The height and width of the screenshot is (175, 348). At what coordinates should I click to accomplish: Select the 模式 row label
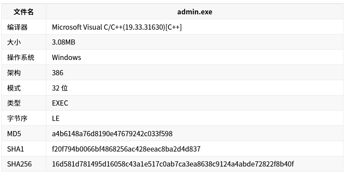click(14, 88)
